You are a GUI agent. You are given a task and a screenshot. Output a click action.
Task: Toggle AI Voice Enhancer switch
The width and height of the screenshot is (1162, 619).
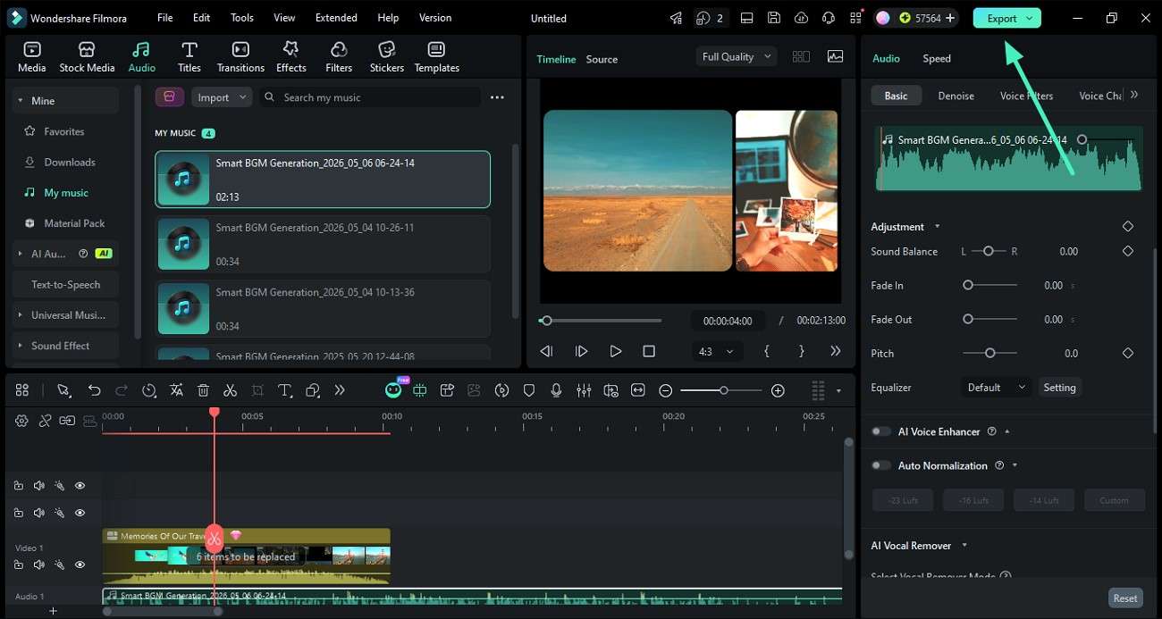tap(881, 431)
